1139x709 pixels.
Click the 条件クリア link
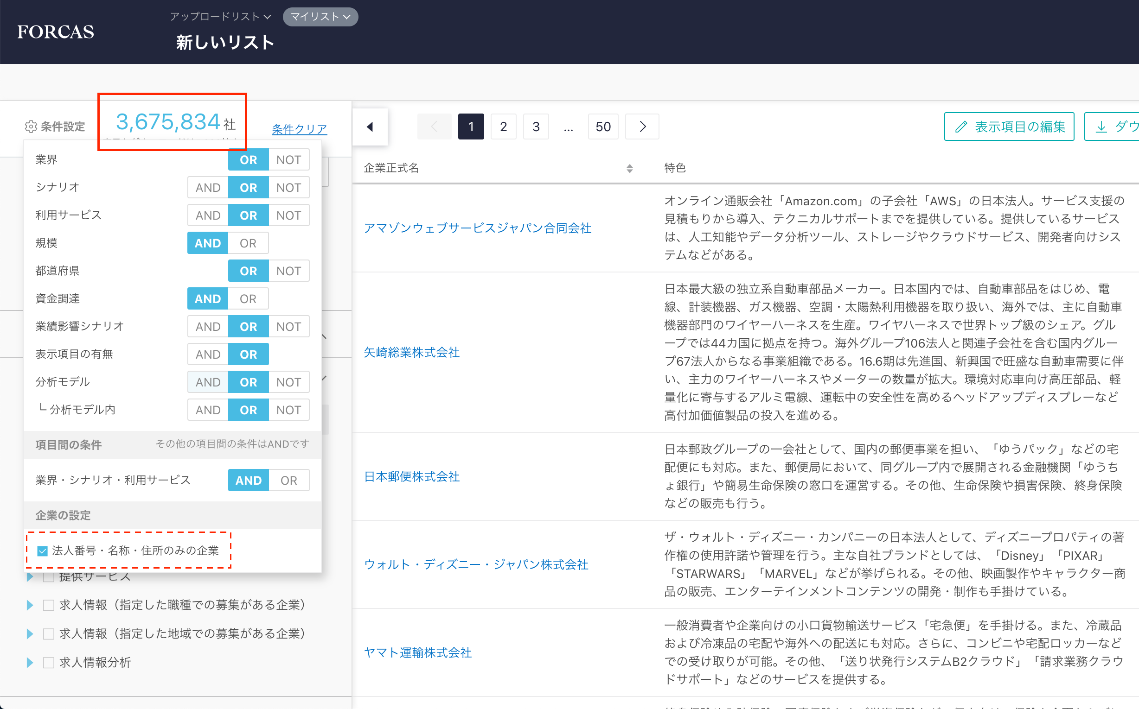click(299, 129)
